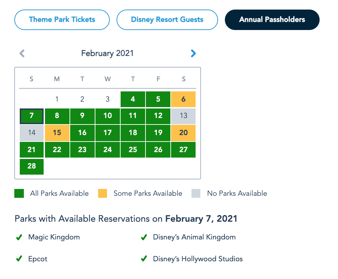Image resolution: width=338 pixels, height=279 pixels.
Task: Pick the yellow February 6 date
Action: pos(183,99)
